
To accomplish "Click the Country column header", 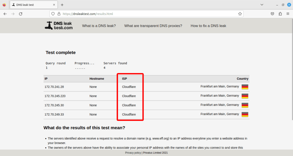I will pyautogui.click(x=243, y=79).
